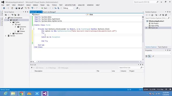Toggle the 0 Warnings filter
The height and width of the screenshot is (96, 172).
[51, 68]
